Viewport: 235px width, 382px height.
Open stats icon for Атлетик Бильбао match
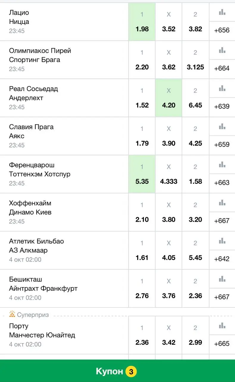coord(222,241)
